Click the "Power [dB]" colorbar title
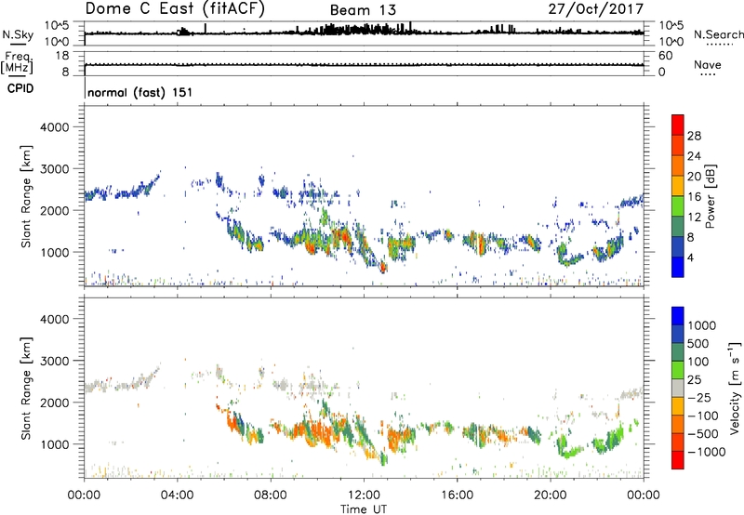 coord(710,196)
